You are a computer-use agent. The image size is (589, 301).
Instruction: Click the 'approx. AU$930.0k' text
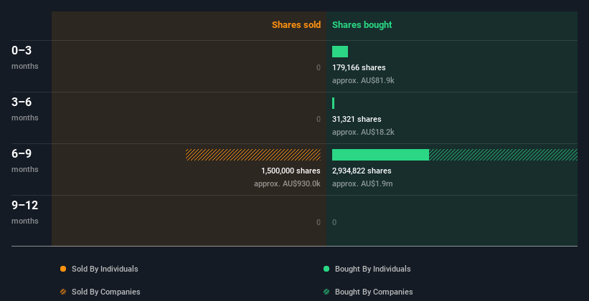click(x=288, y=183)
